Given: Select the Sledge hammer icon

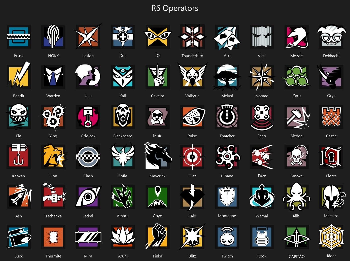Looking at the screenshot, I should [x=297, y=117].
